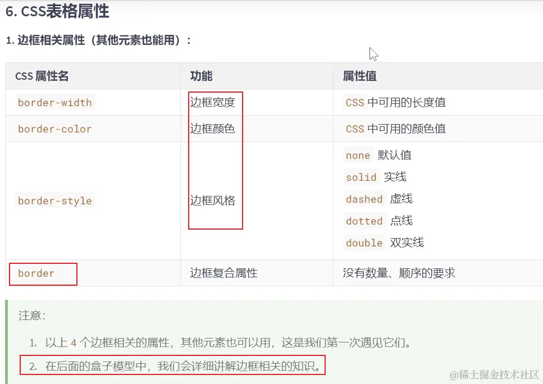Screen dimensions: 543x384
Task: Select the 'border-width' code cell
Action: (x=54, y=103)
